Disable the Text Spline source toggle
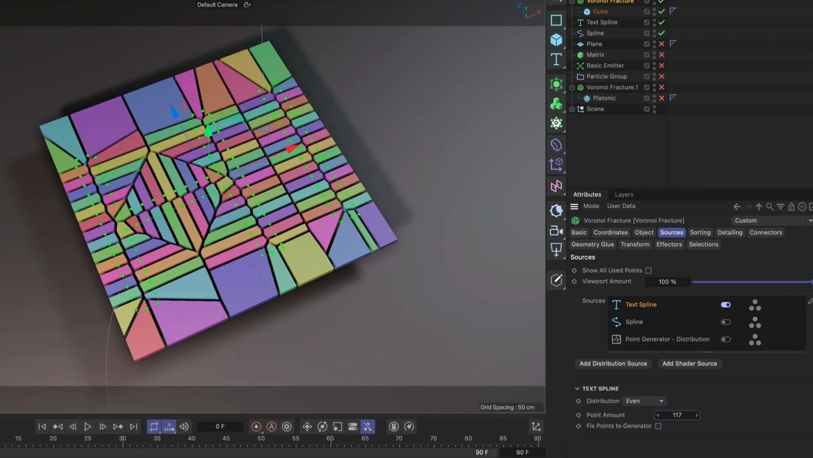Screen dimensions: 813x458 point(726,305)
